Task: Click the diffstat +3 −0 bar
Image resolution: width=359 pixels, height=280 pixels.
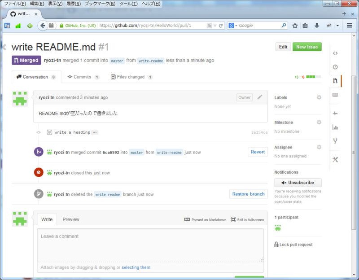Action: pyautogui.click(x=308, y=77)
